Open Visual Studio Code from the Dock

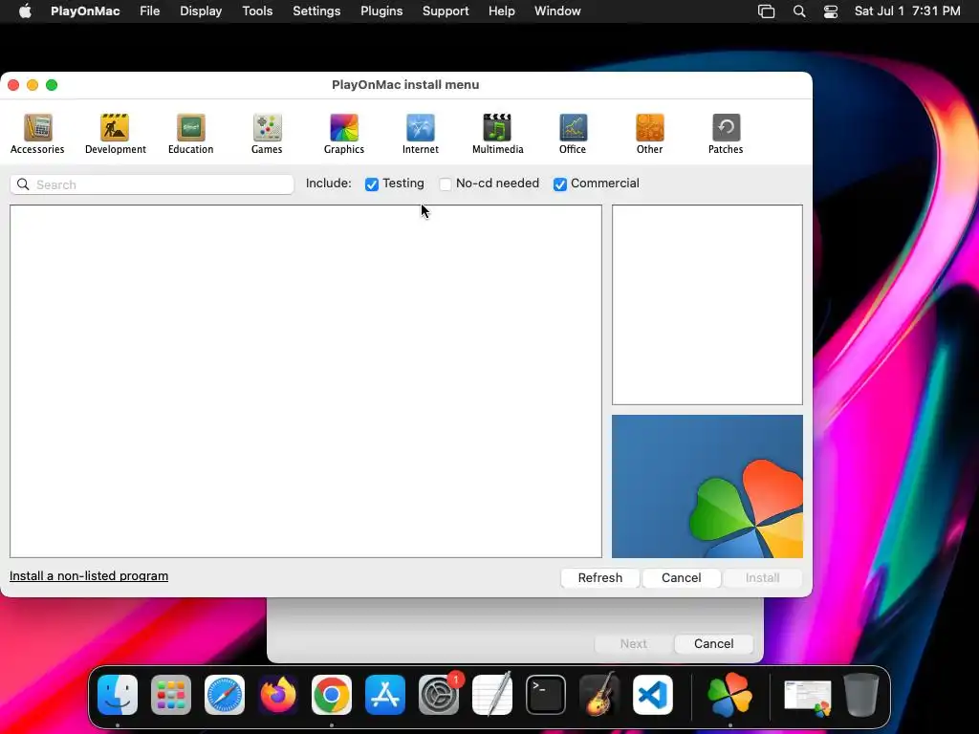(x=653, y=695)
